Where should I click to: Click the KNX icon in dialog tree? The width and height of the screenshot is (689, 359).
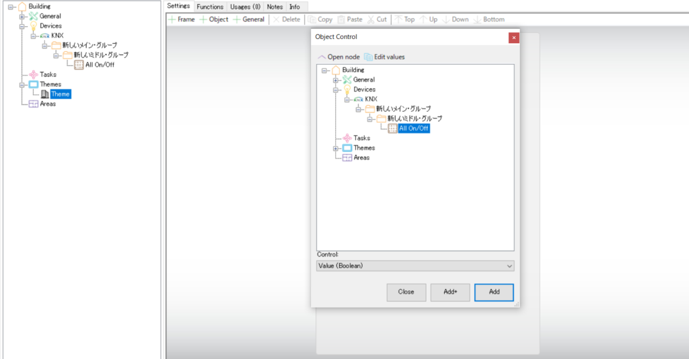point(359,99)
